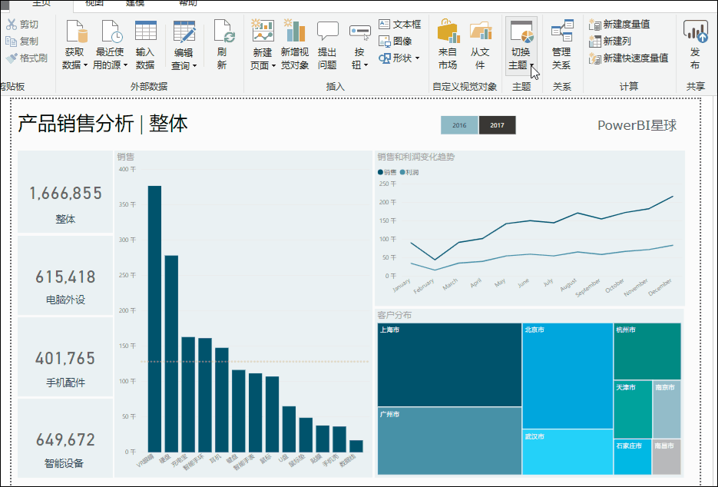The image size is (718, 487).
Task: Click the 手机配件 card showing 401,765
Action: [x=65, y=357]
